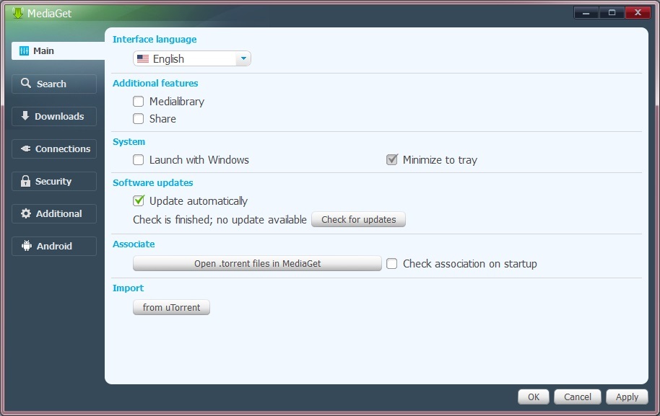660x416 pixels.
Task: Import settings from uTorrent
Action: pyautogui.click(x=171, y=307)
